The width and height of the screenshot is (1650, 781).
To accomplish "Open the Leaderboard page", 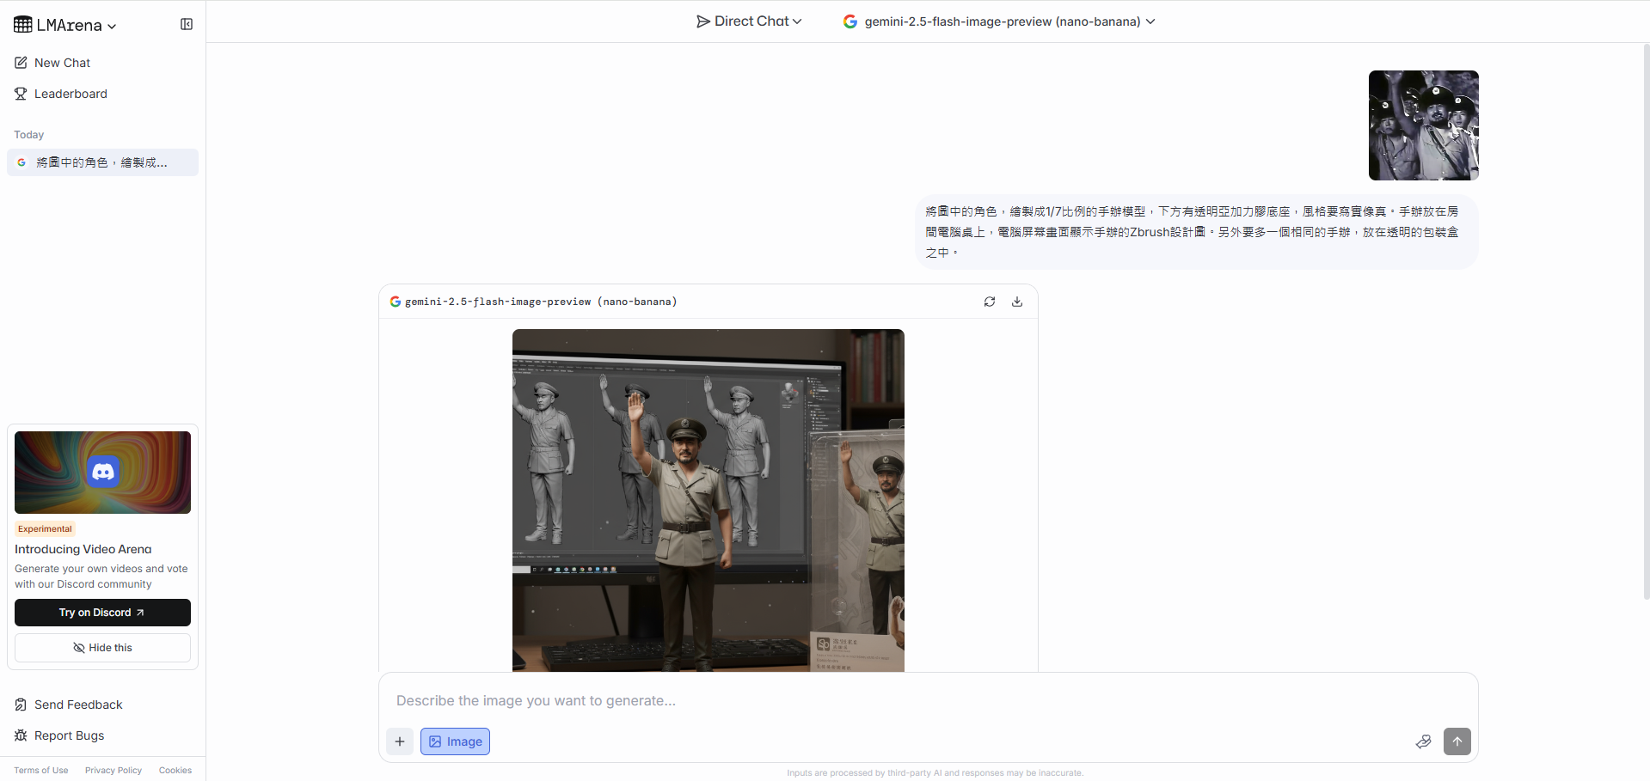I will tap(71, 94).
